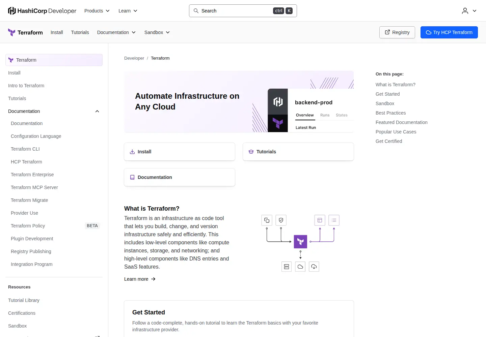486x337 pixels.
Task: Open the user account icon menu
Action: point(465,11)
